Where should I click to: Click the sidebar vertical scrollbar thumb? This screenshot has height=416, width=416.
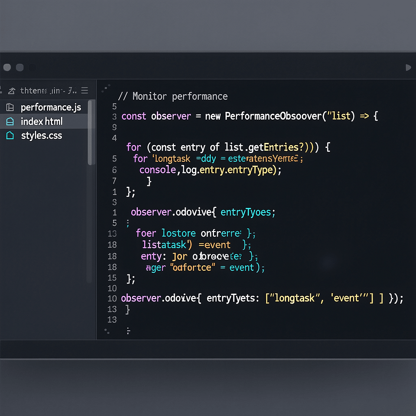coord(90,133)
